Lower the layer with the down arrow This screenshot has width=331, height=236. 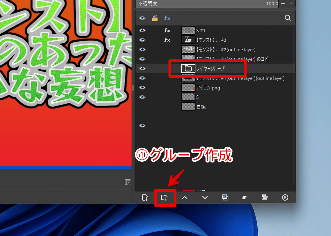click(x=205, y=197)
